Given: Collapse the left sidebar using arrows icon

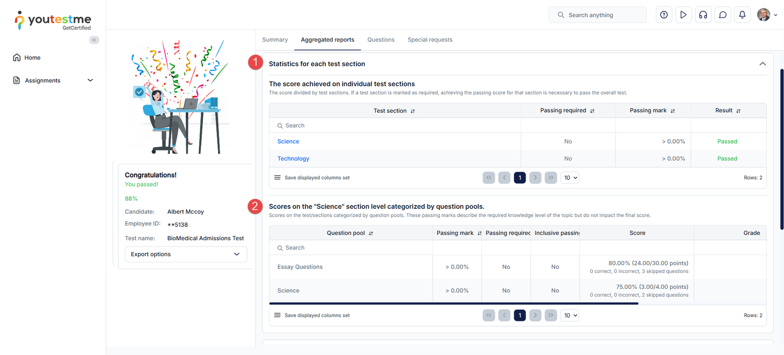Looking at the screenshot, I should 94,40.
